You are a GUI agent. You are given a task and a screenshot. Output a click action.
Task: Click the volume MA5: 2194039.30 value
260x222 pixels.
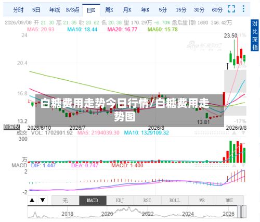click(x=98, y=133)
